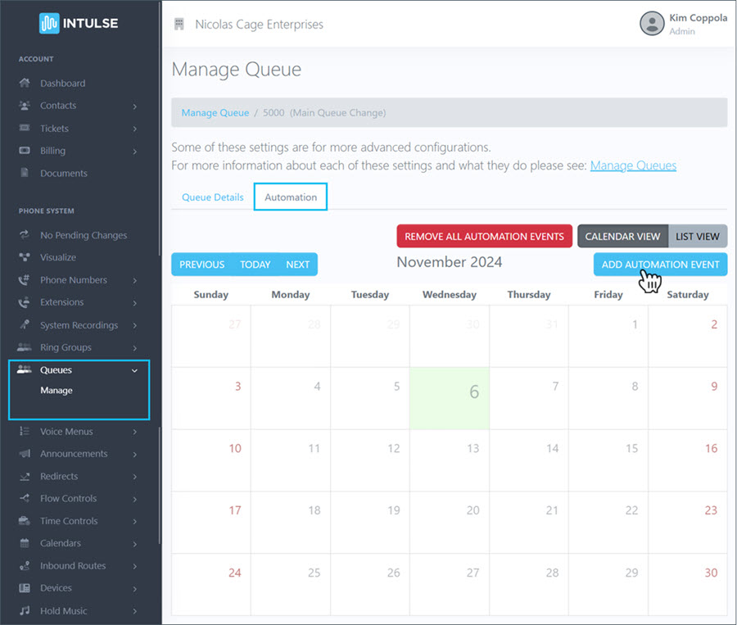This screenshot has width=737, height=625.
Task: Go to the Next month
Action: 297,265
